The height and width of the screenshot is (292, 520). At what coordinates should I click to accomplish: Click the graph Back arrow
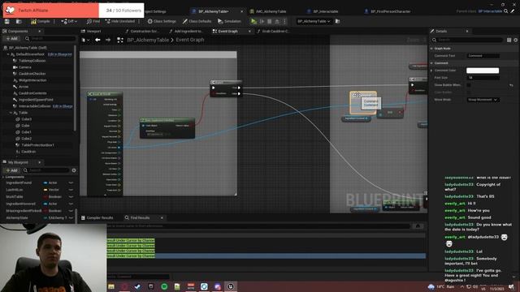[x=97, y=40]
